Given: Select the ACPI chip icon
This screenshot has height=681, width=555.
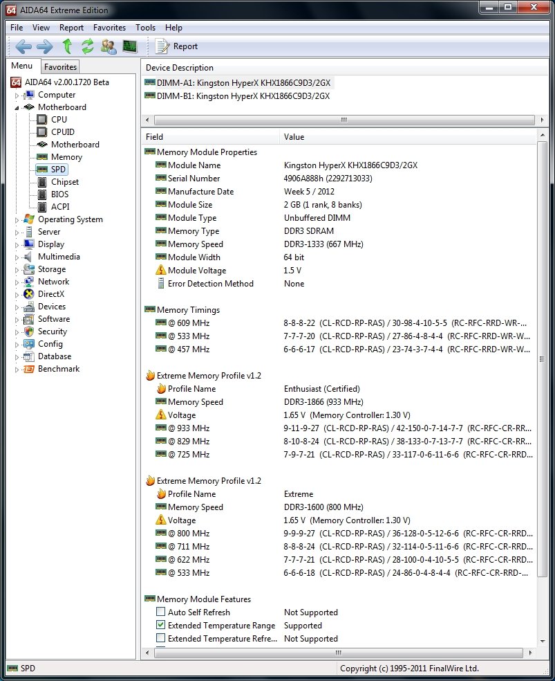Looking at the screenshot, I should coord(42,207).
